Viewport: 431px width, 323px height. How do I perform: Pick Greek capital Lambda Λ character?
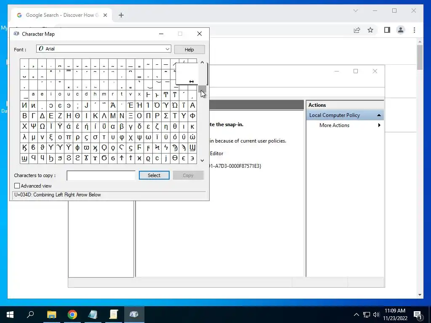[104, 116]
